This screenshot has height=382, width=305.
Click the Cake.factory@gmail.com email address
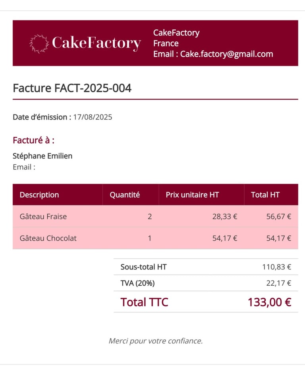226,54
